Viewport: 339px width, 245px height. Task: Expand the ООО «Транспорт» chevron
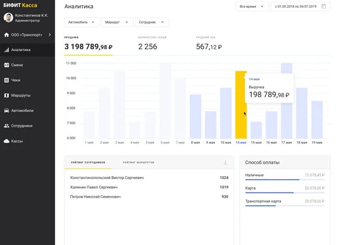[50, 34]
